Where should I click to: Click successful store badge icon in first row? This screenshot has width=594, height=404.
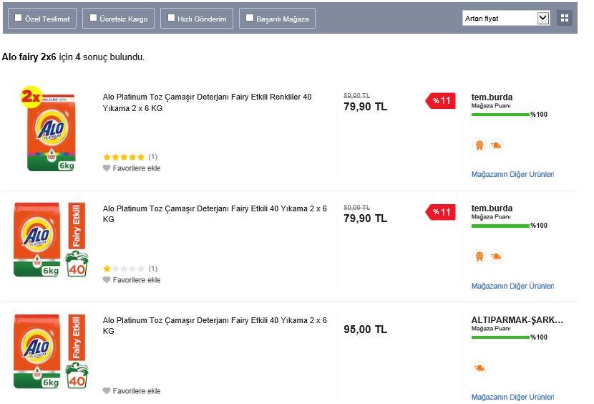pos(479,145)
